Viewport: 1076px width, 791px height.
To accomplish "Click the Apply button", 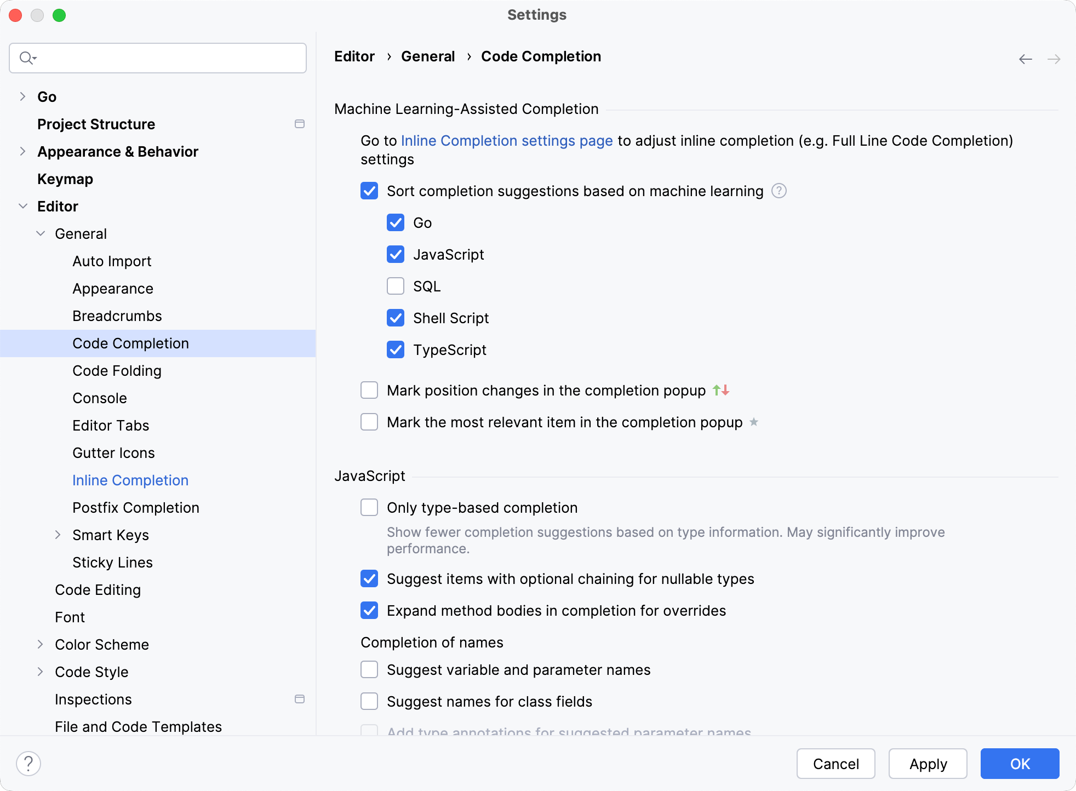I will tap(928, 763).
